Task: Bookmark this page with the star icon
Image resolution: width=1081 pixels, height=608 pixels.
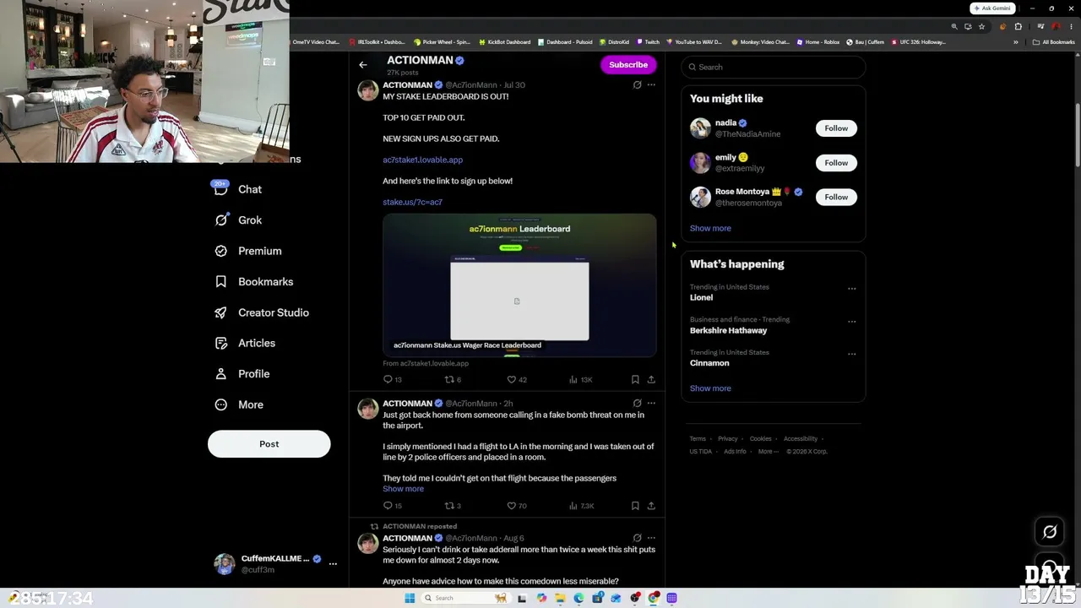Action: pyautogui.click(x=981, y=26)
